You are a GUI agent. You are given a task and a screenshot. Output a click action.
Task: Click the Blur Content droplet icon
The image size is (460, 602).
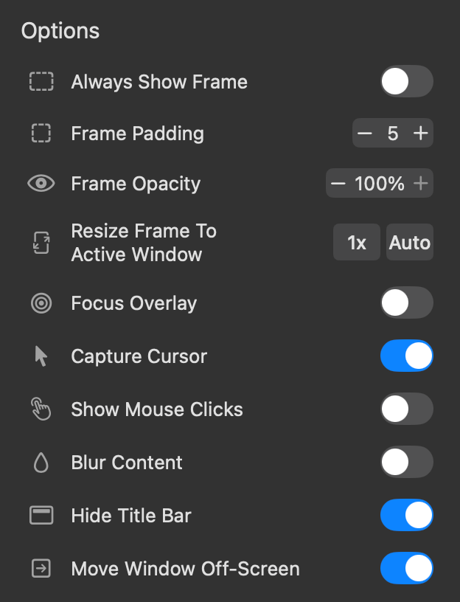tap(41, 463)
